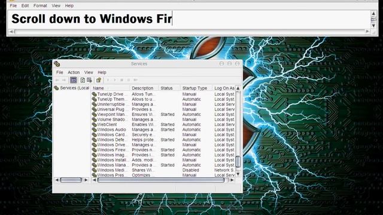The image size is (383, 215).
Task: Open the Notepad Format menu
Action: click(x=40, y=5)
